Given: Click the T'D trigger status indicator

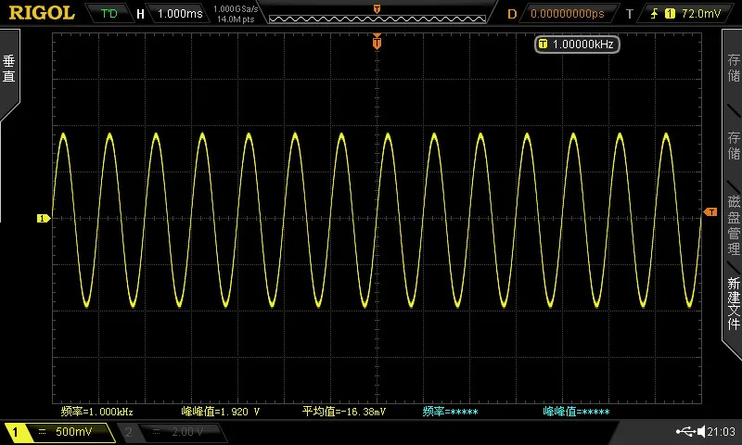Looking at the screenshot, I should (109, 13).
